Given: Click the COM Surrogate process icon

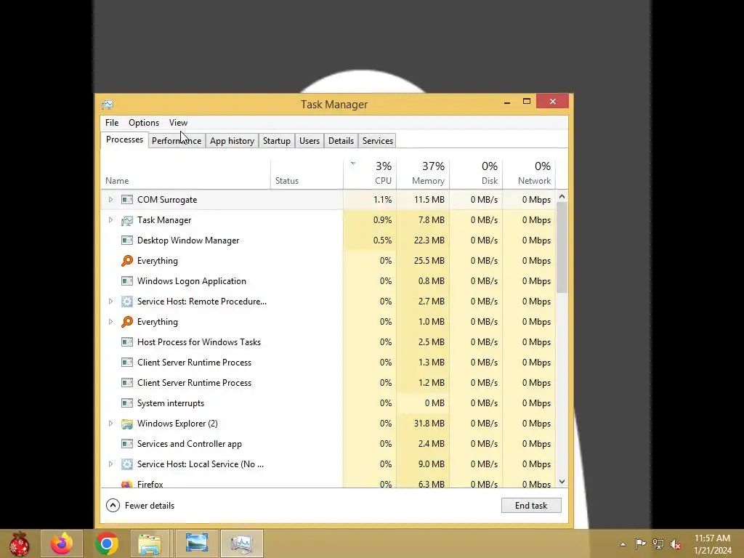Looking at the screenshot, I should click(x=126, y=200).
